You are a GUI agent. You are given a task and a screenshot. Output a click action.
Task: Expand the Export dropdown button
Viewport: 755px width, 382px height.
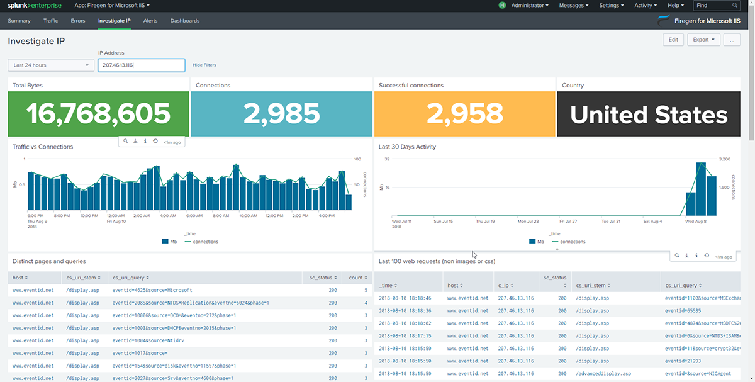703,40
